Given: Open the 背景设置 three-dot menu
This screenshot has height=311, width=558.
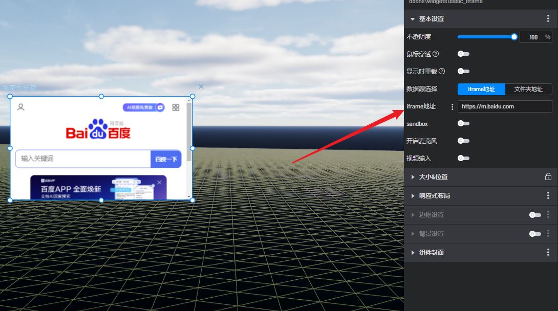Looking at the screenshot, I should [548, 234].
